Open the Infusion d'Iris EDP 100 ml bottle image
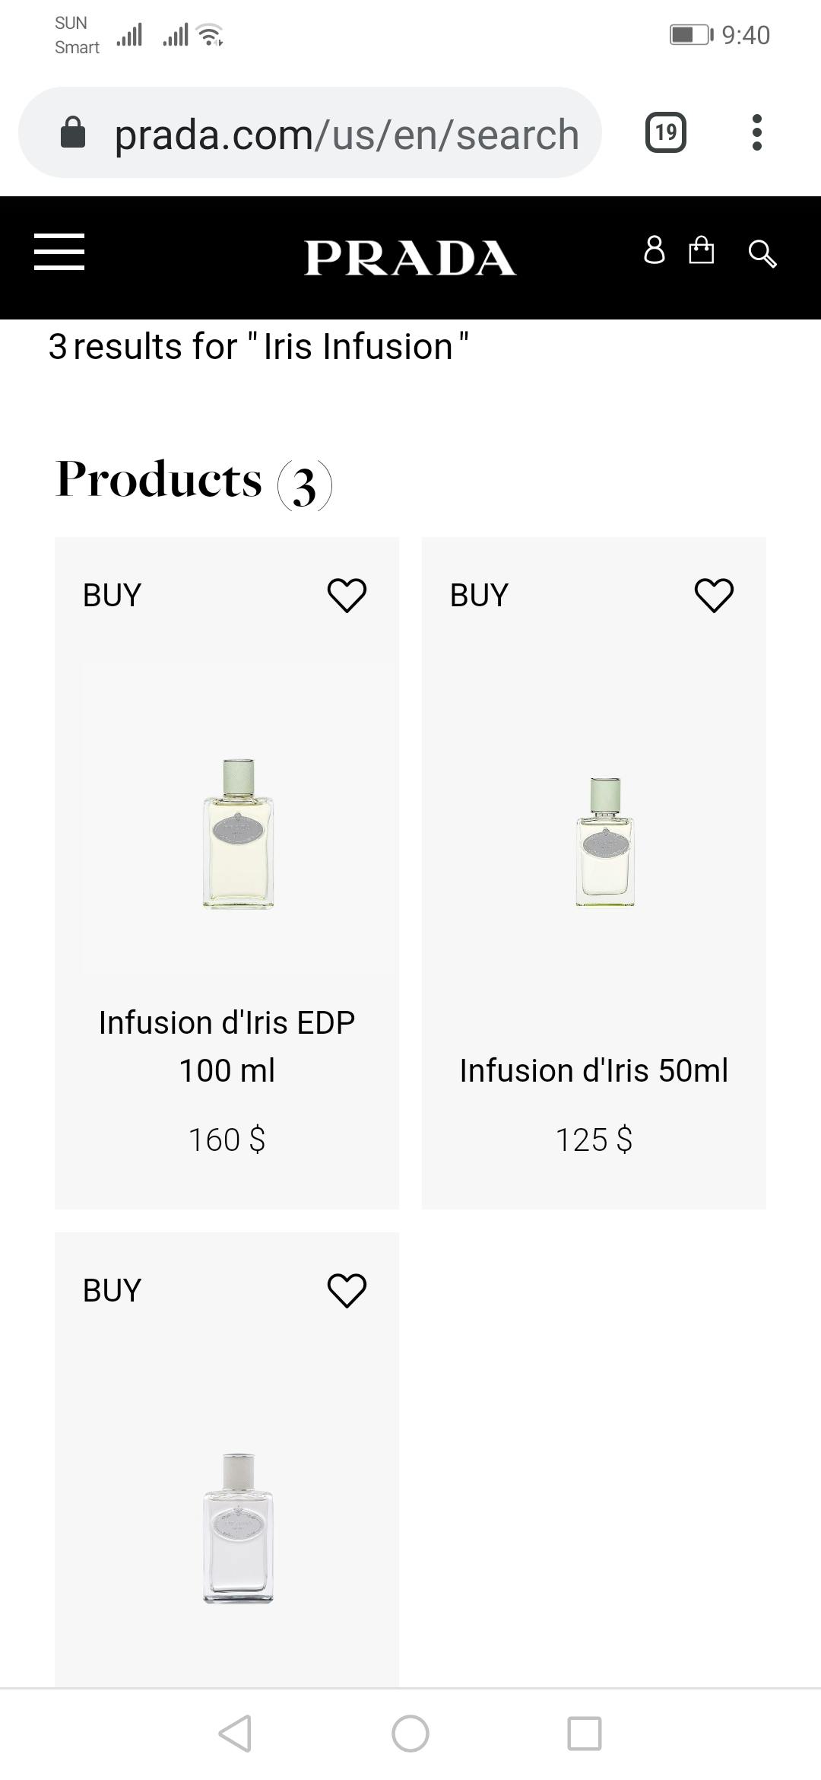821x1780 pixels. (x=238, y=833)
